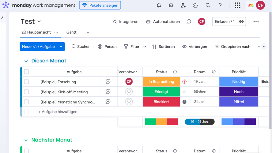Click the invite members icon

click(x=183, y=5)
